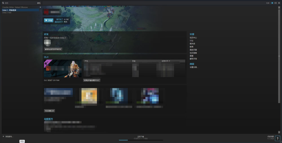This screenshot has height=143, width=282.
Task: Click the question mark help icon
Action: click(277, 138)
